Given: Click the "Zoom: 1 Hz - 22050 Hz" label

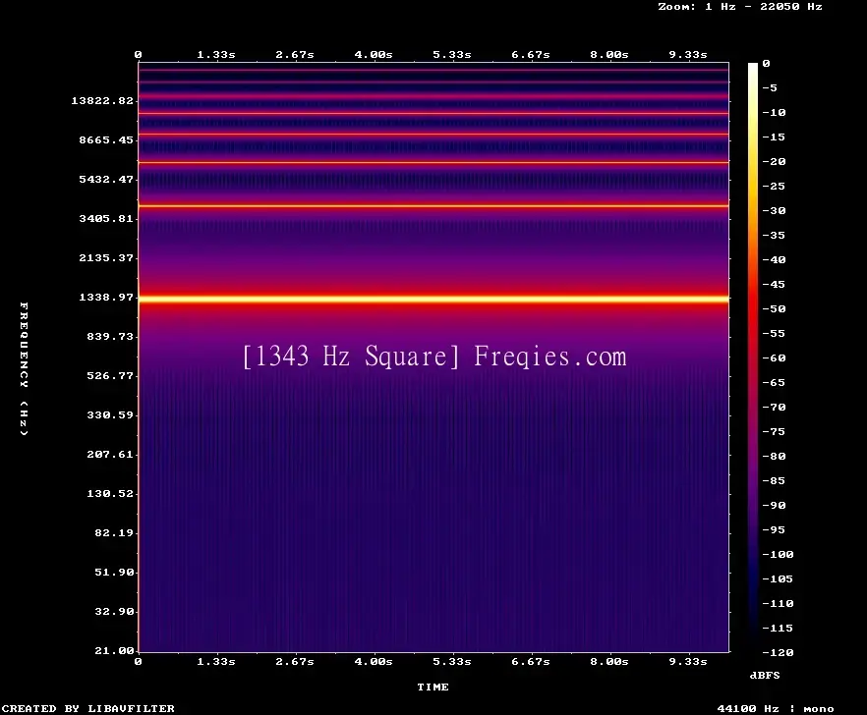Looking at the screenshot, I should (x=740, y=7).
